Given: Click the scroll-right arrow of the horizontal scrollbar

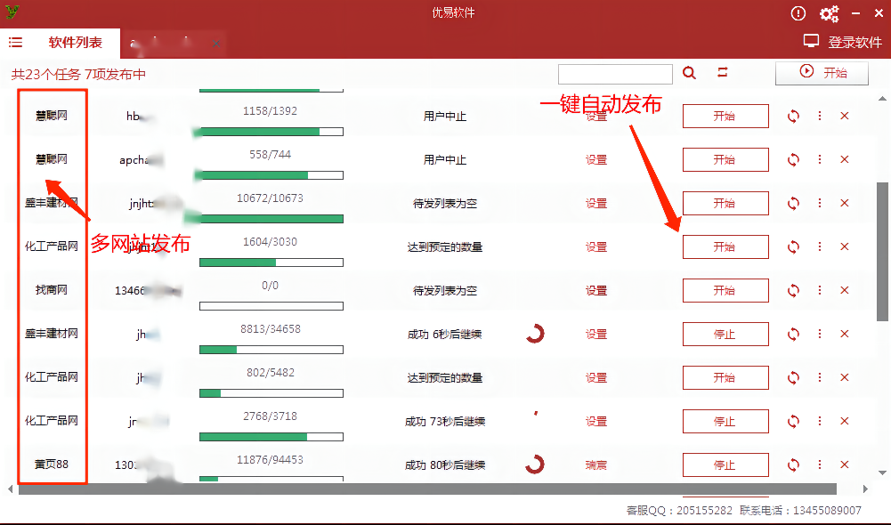Looking at the screenshot, I should 865,489.
